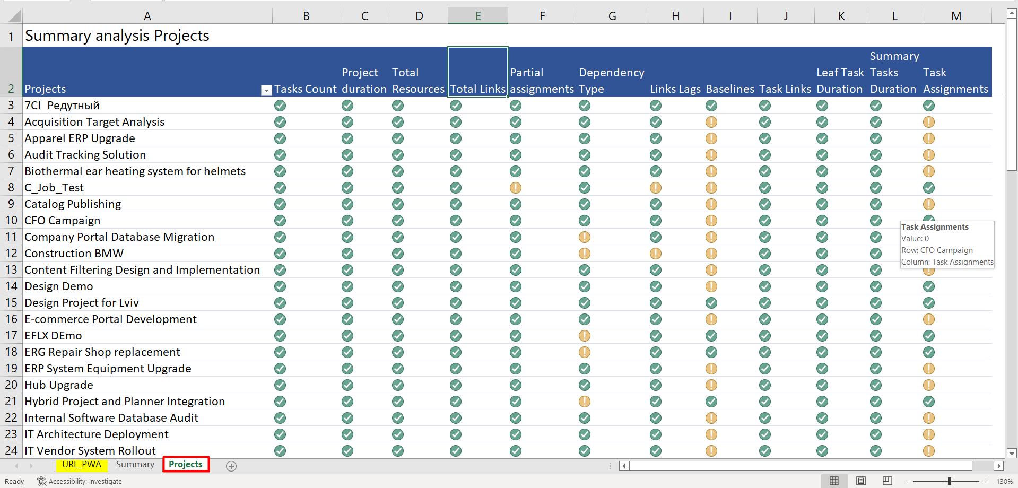Click the horizontal scrollbar right arrow
The height and width of the screenshot is (488, 1018).
click(999, 466)
